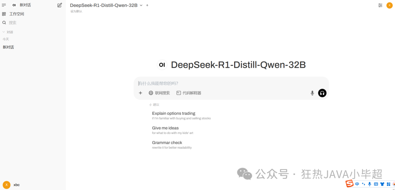Click the 今天 date heading in sidebar

tap(6, 39)
